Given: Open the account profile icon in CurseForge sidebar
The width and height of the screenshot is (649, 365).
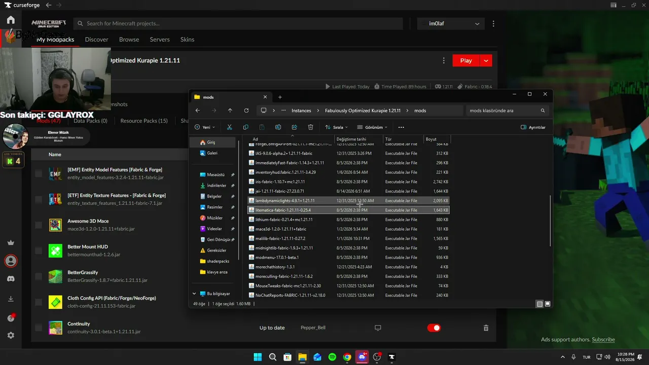Looking at the screenshot, I should pos(11,261).
